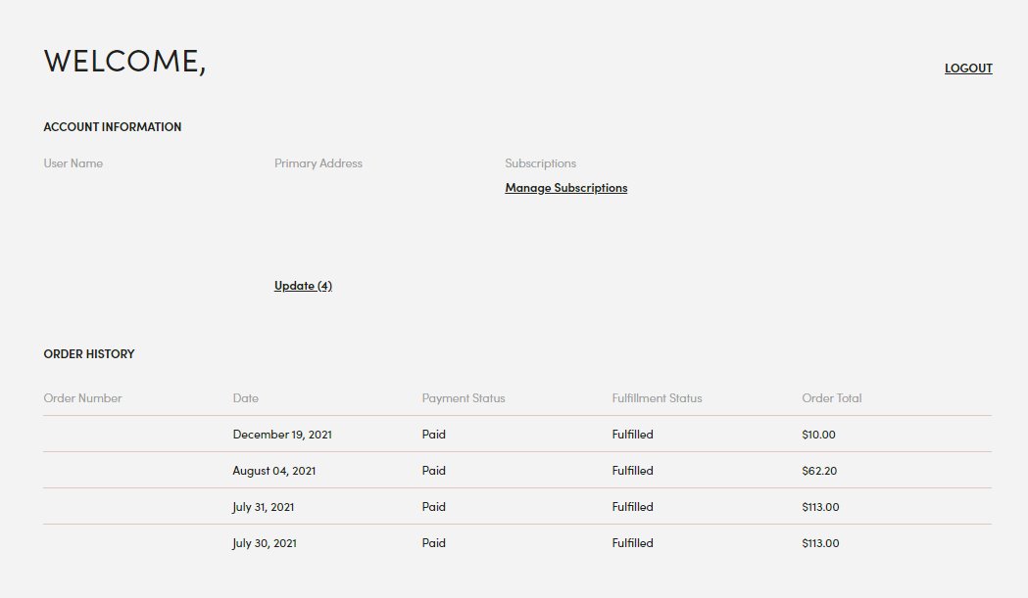Select the December 19, 2021 order row
The height and width of the screenshot is (598, 1028).
point(517,435)
